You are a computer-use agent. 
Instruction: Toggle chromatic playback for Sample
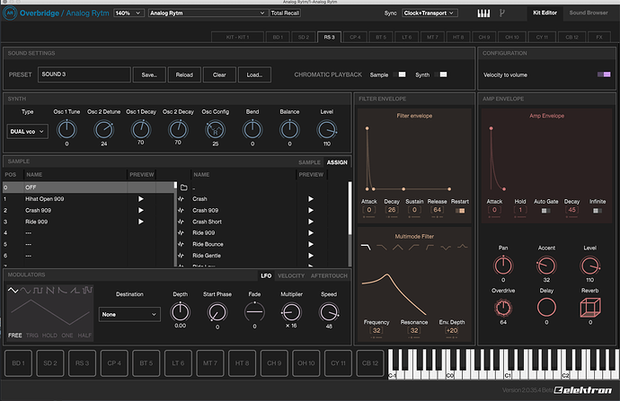(x=400, y=74)
